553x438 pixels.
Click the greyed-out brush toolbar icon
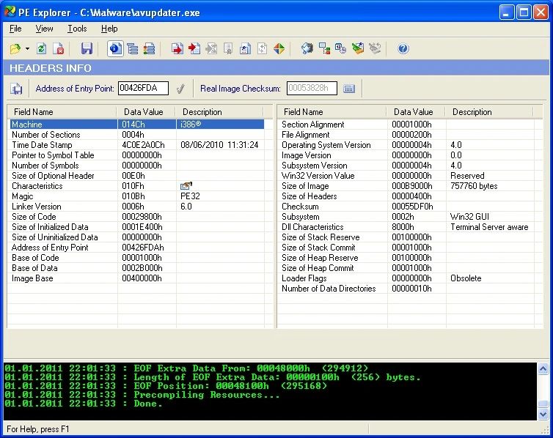375,48
